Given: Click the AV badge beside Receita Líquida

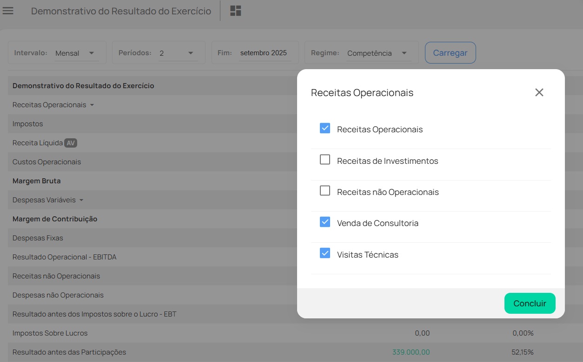Looking at the screenshot, I should tap(71, 143).
